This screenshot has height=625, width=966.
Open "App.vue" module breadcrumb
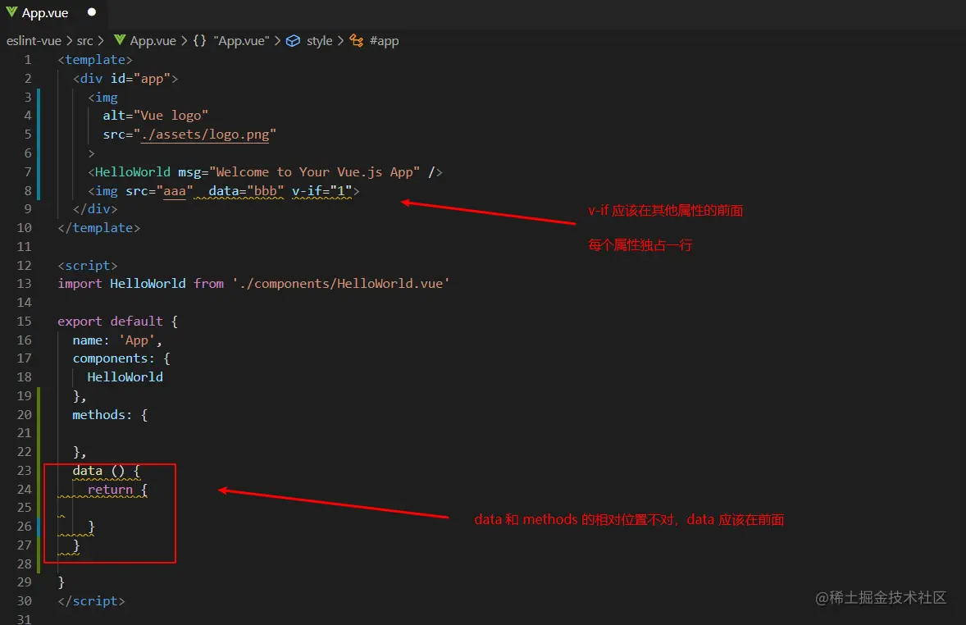[x=241, y=41]
